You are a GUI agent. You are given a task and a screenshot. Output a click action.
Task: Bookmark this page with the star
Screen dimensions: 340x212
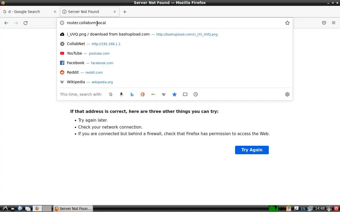pyautogui.click(x=287, y=23)
